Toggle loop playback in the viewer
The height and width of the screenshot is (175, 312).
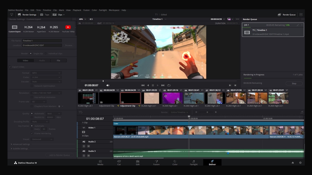pos(169,85)
